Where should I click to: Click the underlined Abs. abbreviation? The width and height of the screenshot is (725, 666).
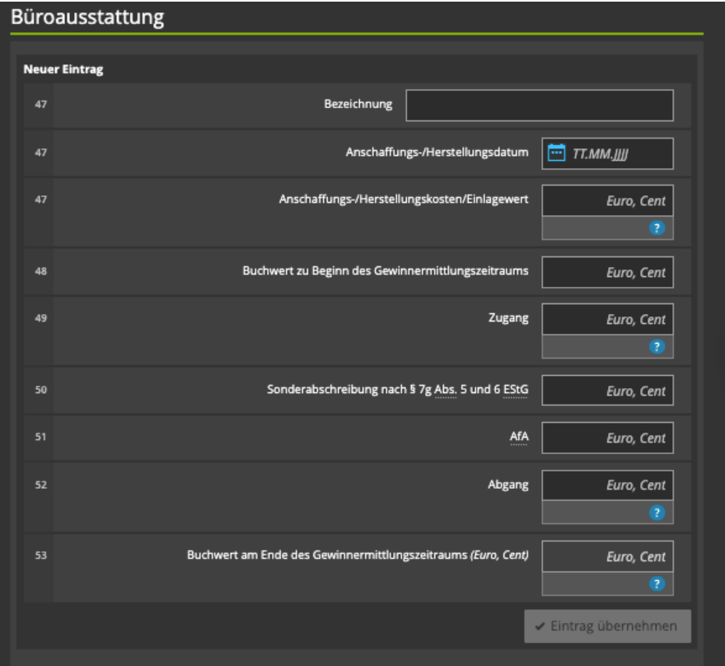pyautogui.click(x=445, y=391)
